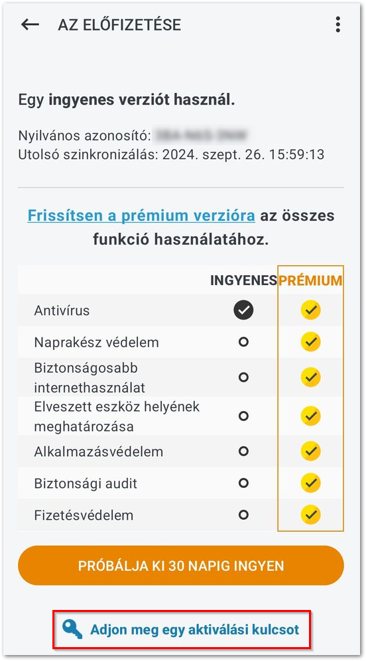Click the PRÉMIUM column header

pyautogui.click(x=311, y=280)
